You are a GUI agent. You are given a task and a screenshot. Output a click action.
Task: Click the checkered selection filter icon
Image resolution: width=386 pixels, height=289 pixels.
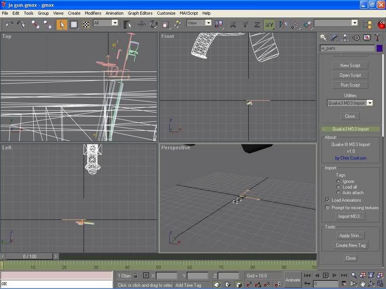point(86,25)
